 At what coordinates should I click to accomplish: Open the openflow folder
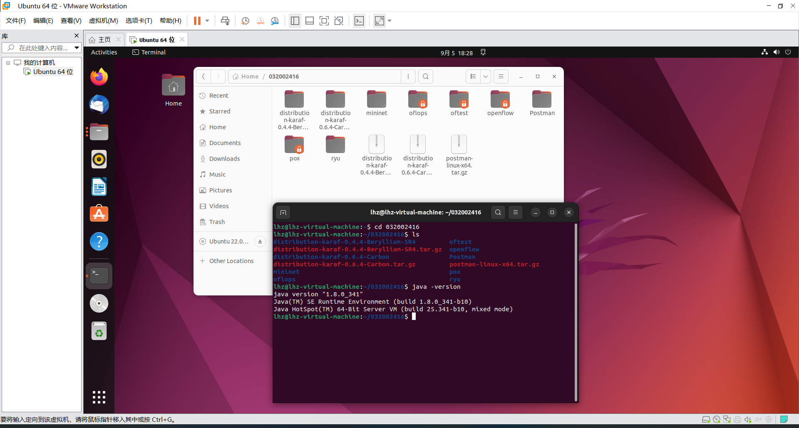500,103
